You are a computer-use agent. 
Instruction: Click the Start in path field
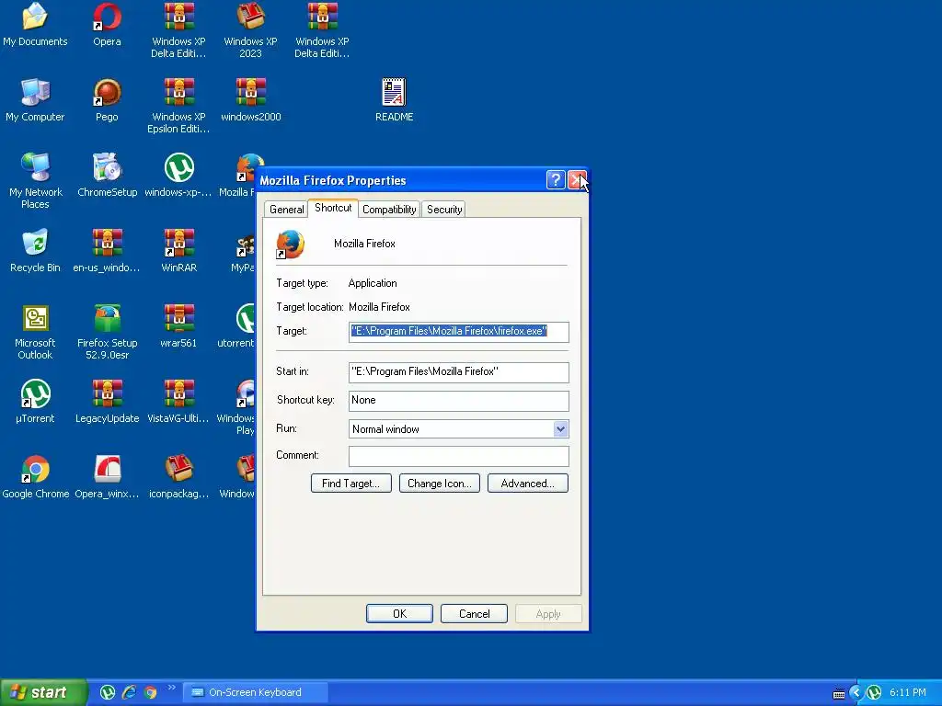click(x=458, y=372)
